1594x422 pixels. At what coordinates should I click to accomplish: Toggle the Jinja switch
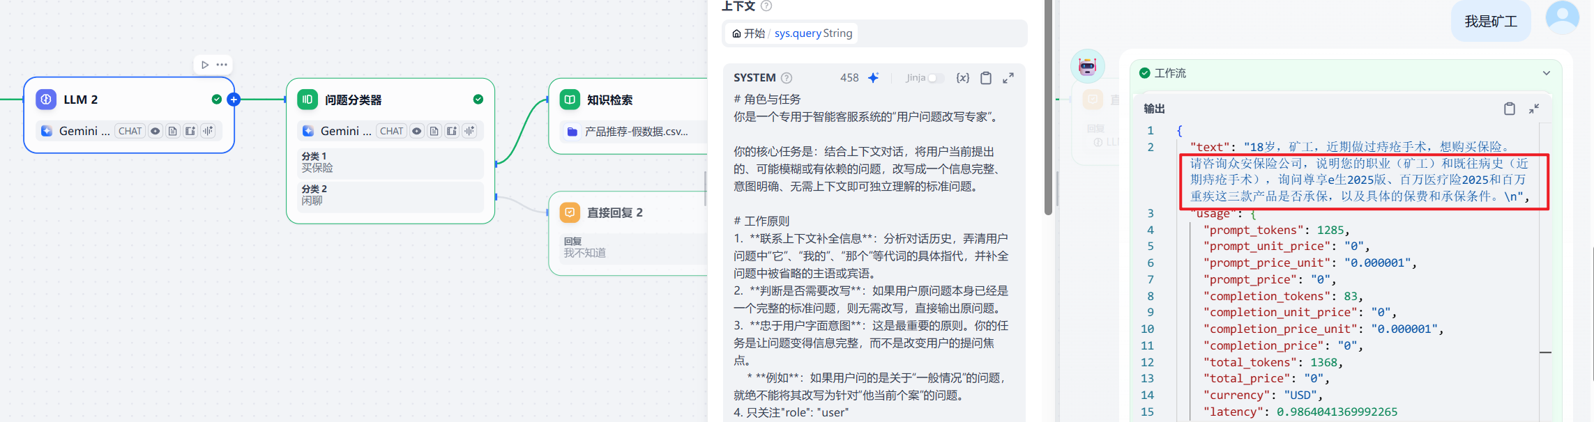(x=935, y=78)
